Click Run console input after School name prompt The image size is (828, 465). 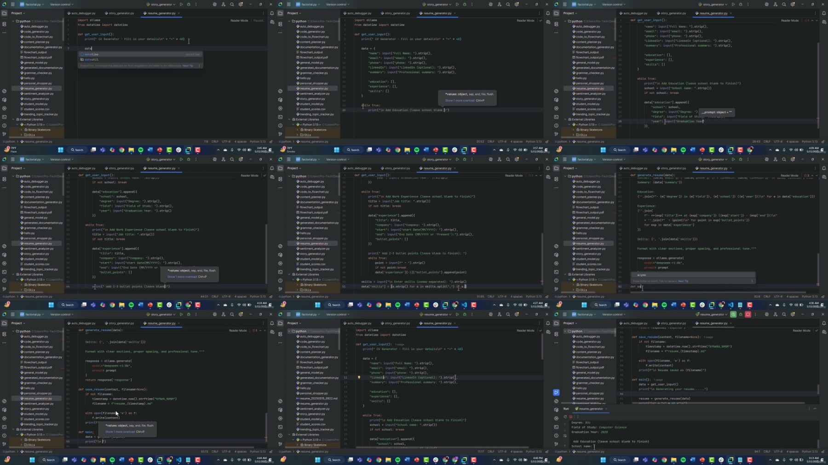pos(594,446)
